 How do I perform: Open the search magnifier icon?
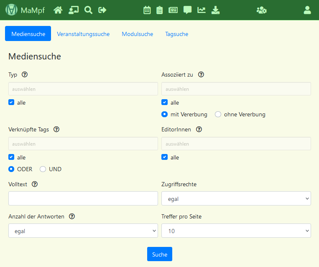tap(88, 10)
